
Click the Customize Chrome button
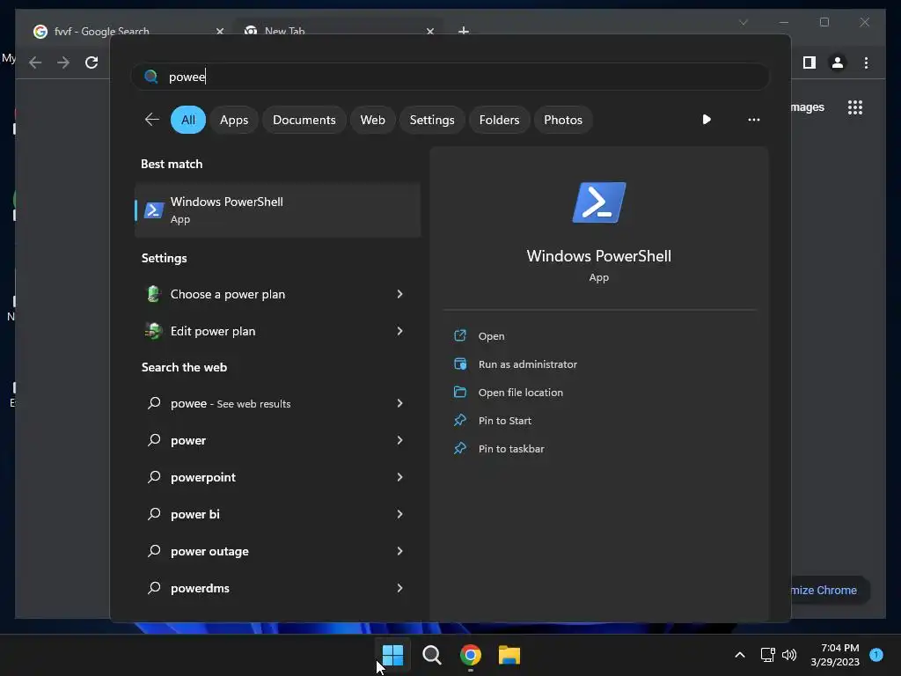coord(830,590)
